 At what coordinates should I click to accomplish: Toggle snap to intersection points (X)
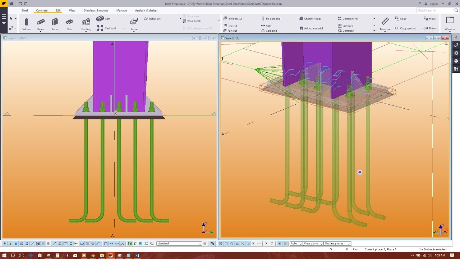243,244
